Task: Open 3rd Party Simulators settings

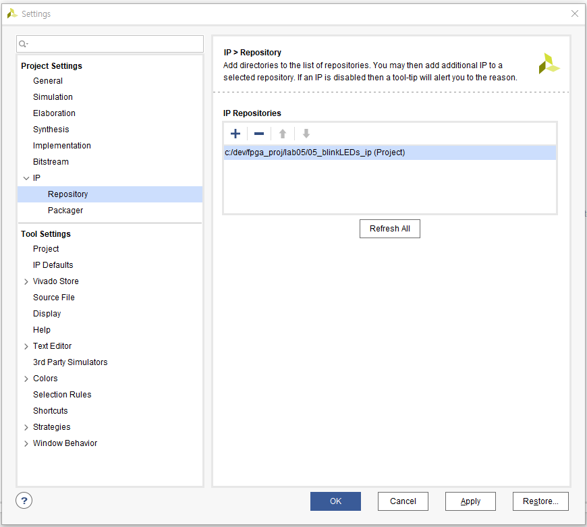Action: tap(70, 362)
